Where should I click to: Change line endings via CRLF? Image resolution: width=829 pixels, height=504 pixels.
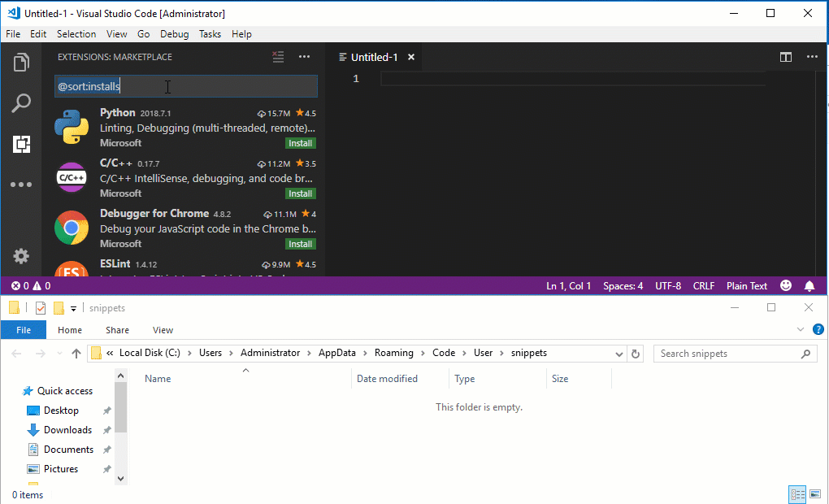[704, 286]
